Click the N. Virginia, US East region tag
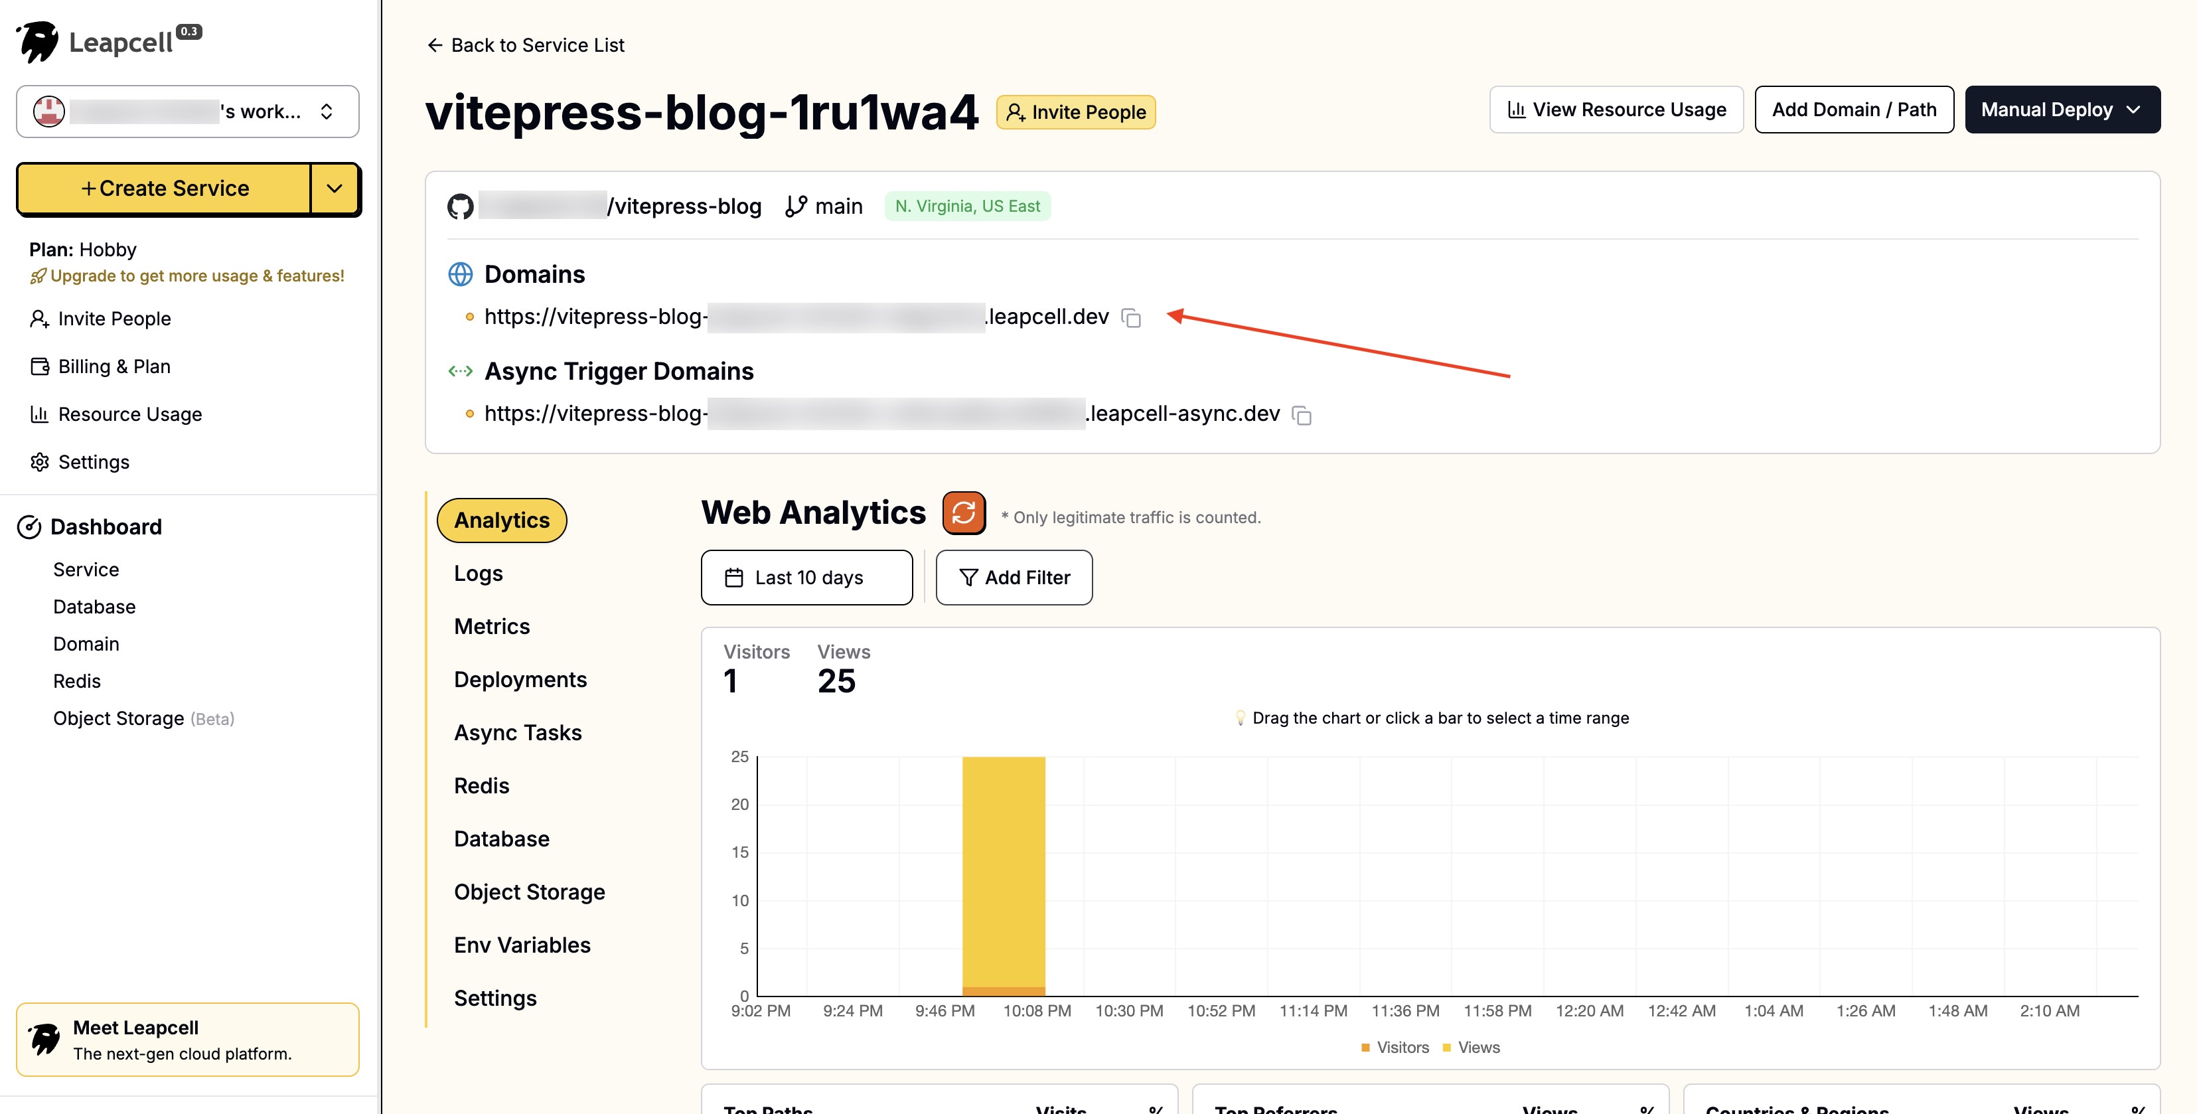 click(967, 206)
